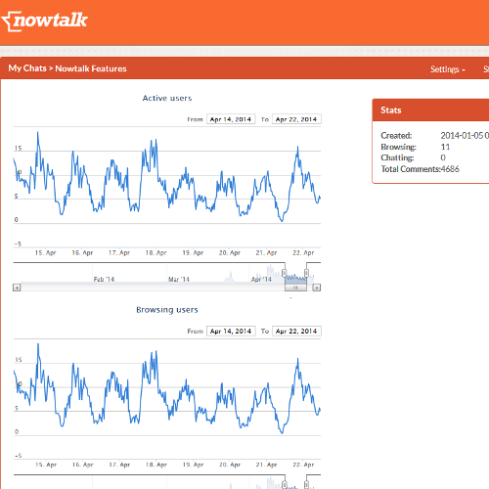
Task: Select the Browsing users navigator left handle
Action: 285,485
